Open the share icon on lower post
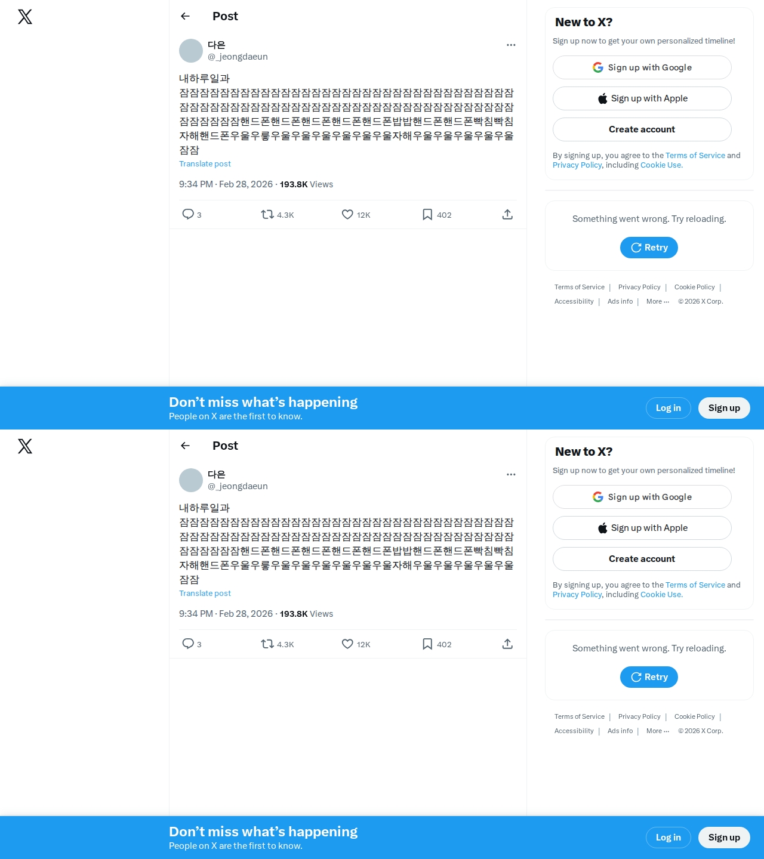 tap(507, 644)
